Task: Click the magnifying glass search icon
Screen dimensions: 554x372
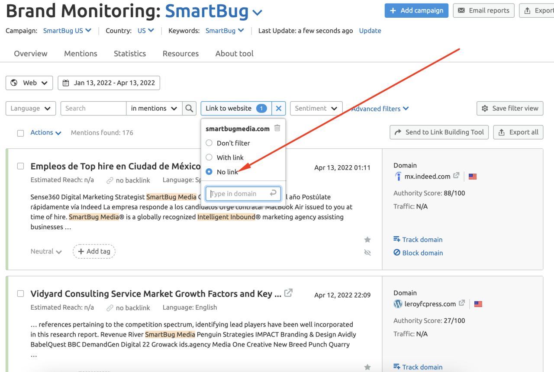Action: 189,109
